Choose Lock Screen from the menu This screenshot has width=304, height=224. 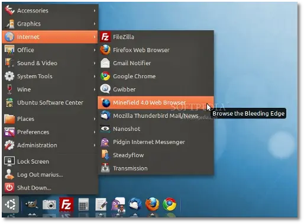(50, 161)
